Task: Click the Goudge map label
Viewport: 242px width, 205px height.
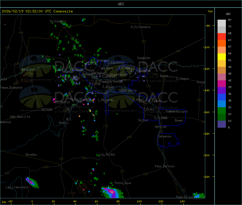Action: click(x=118, y=81)
